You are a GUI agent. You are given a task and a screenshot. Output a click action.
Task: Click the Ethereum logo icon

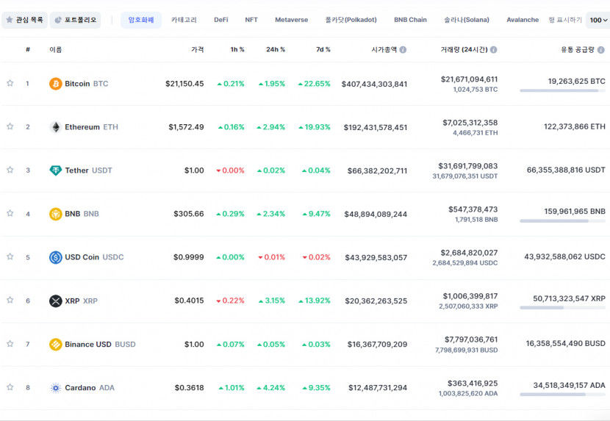pos(56,127)
